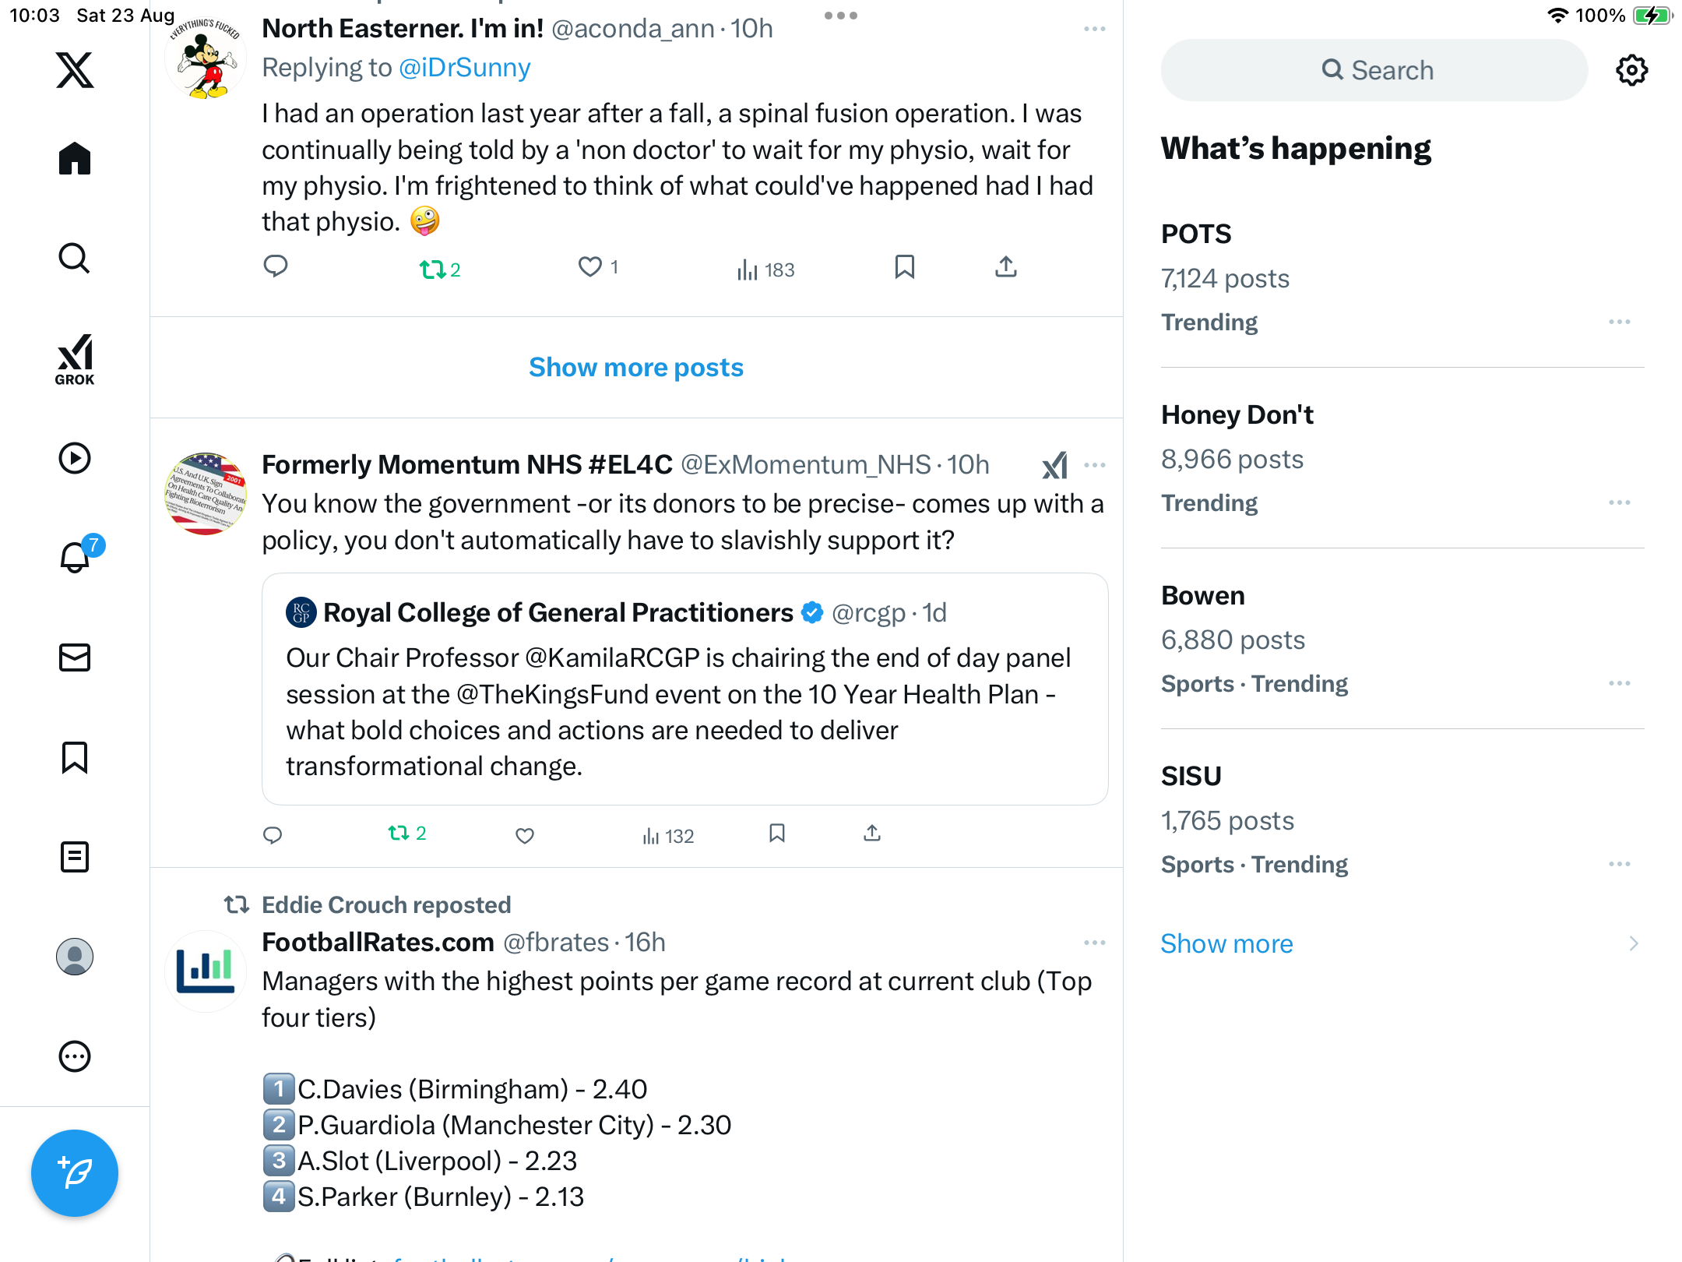Open Bookmarks in the left sidebar
The image size is (1682, 1262).
tap(75, 757)
